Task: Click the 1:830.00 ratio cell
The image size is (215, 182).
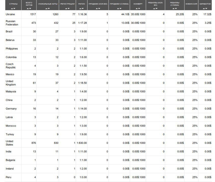Action: [x=82, y=143]
